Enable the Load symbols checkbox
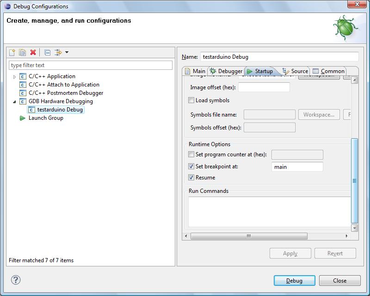Viewport: 370px width, 296px height. click(191, 100)
